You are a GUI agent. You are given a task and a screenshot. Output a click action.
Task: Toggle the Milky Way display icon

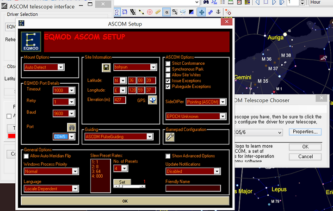point(133,12)
